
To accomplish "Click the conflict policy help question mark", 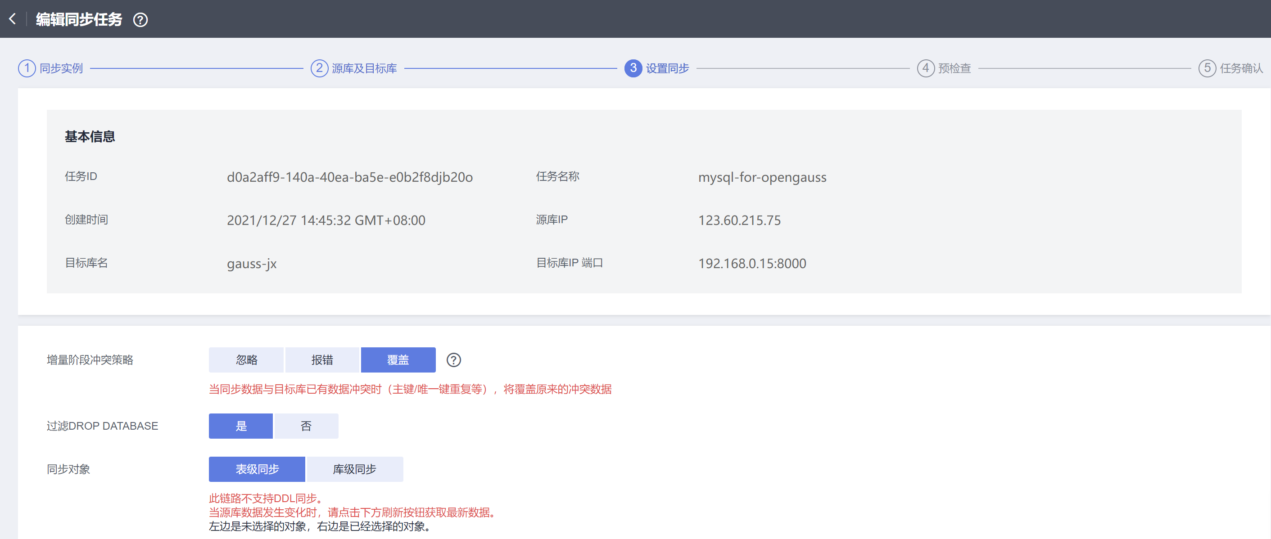I will 453,360.
